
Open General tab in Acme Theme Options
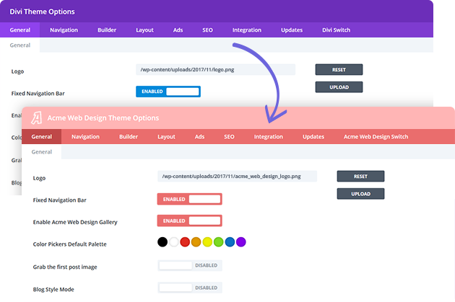[41, 137]
